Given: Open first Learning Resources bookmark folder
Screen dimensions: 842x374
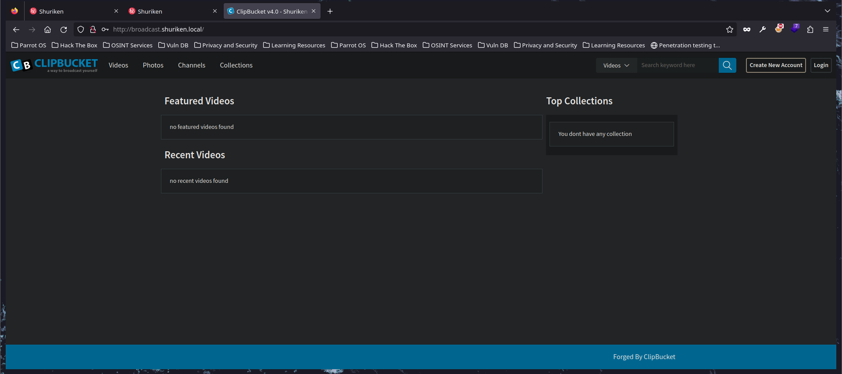Looking at the screenshot, I should tap(294, 45).
